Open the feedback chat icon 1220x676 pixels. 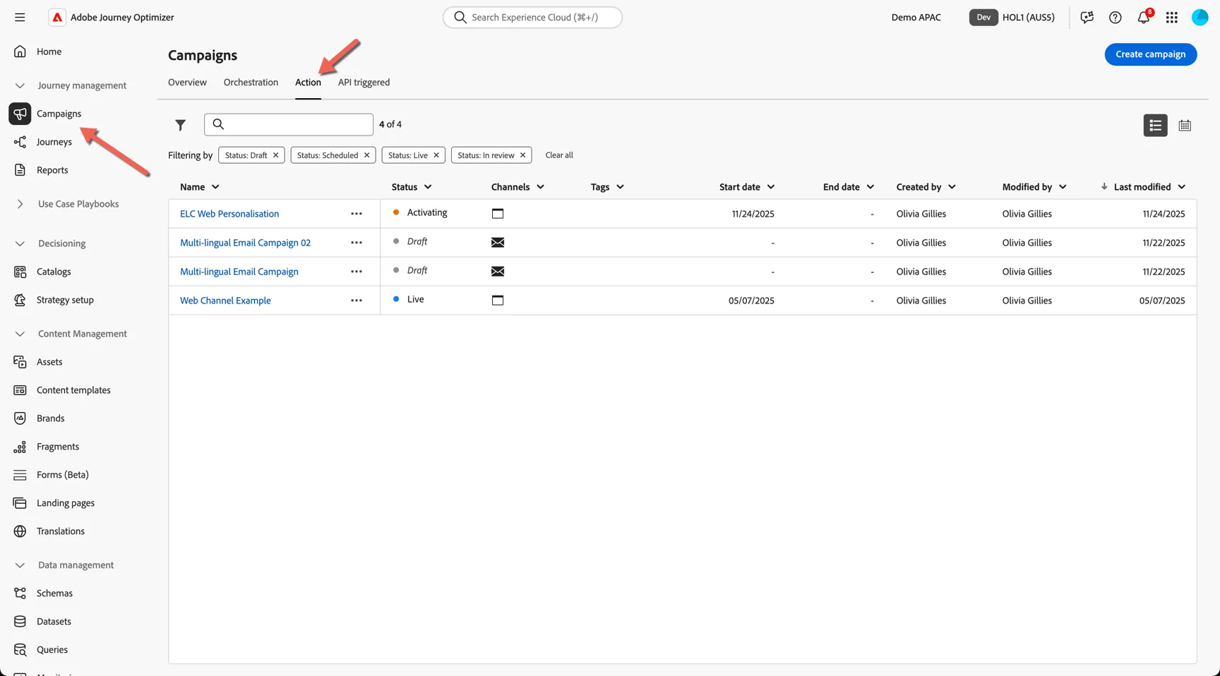click(1087, 17)
